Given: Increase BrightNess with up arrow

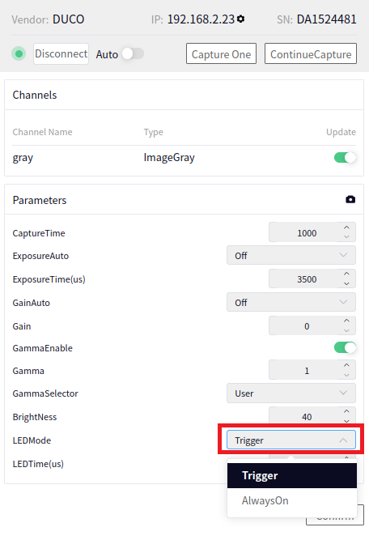Looking at the screenshot, I should [x=346, y=411].
